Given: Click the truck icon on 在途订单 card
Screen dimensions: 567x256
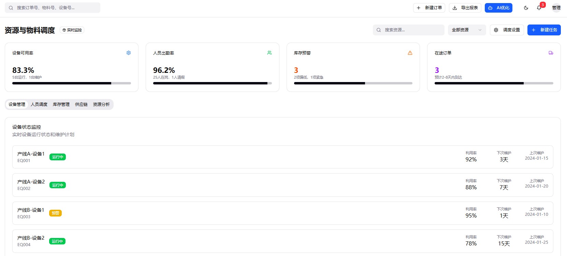Looking at the screenshot, I should click(551, 53).
